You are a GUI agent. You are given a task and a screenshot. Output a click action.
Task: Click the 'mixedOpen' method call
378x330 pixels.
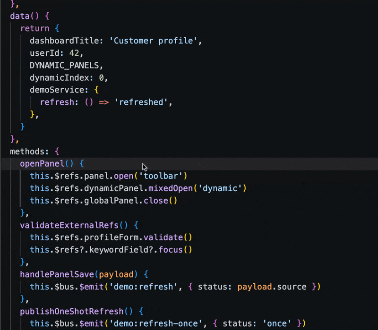171,188
